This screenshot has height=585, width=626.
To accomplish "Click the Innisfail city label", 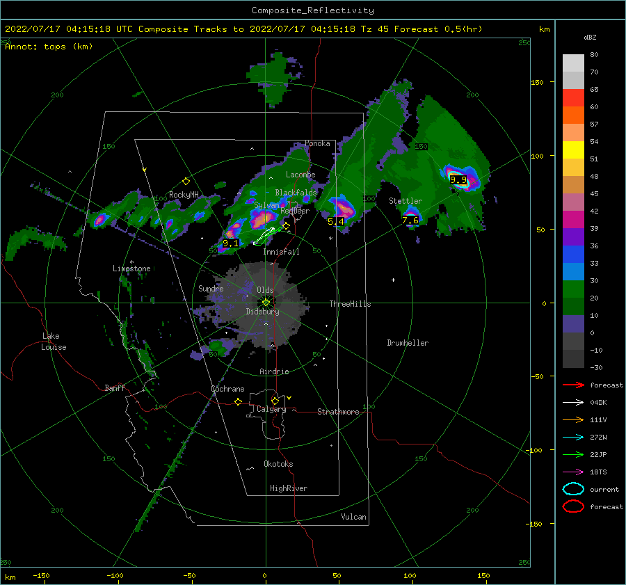I will pos(281,252).
